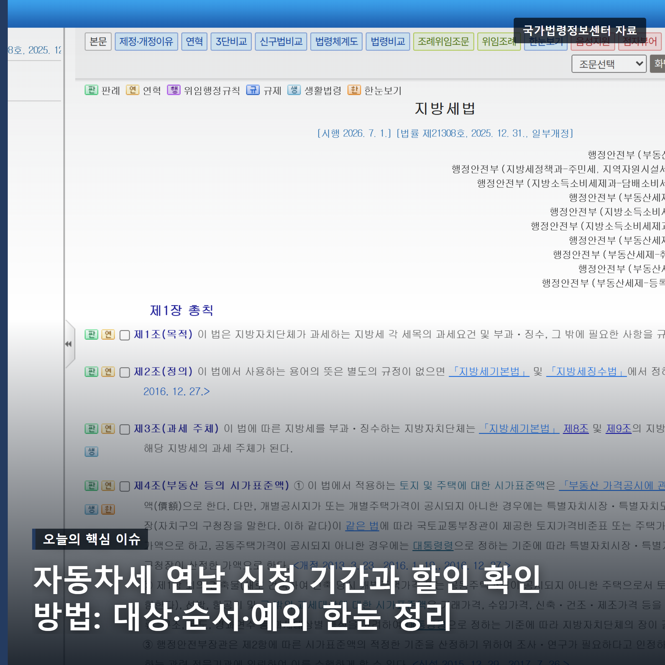665x665 pixels.
Task: Click the 제1장 총칙 heading
Action: (181, 310)
